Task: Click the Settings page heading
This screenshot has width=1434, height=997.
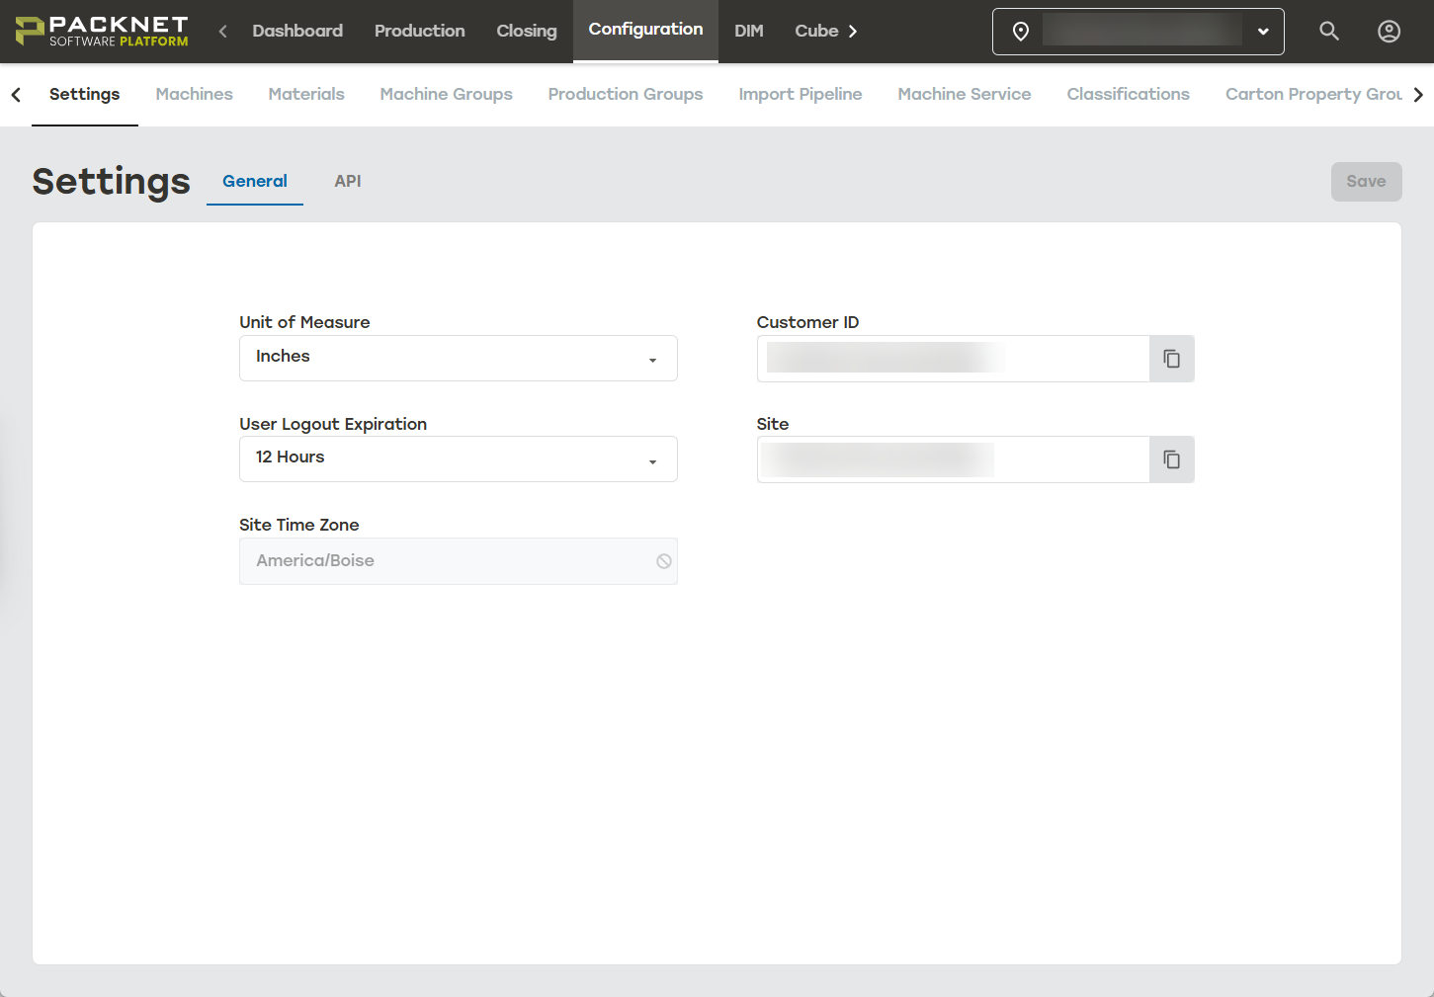Action: point(112,182)
